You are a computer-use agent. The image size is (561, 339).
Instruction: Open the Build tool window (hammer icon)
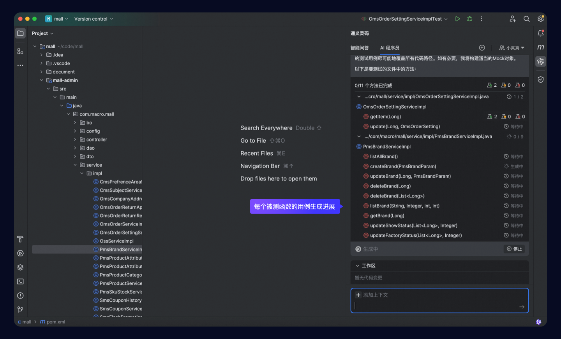point(20,239)
